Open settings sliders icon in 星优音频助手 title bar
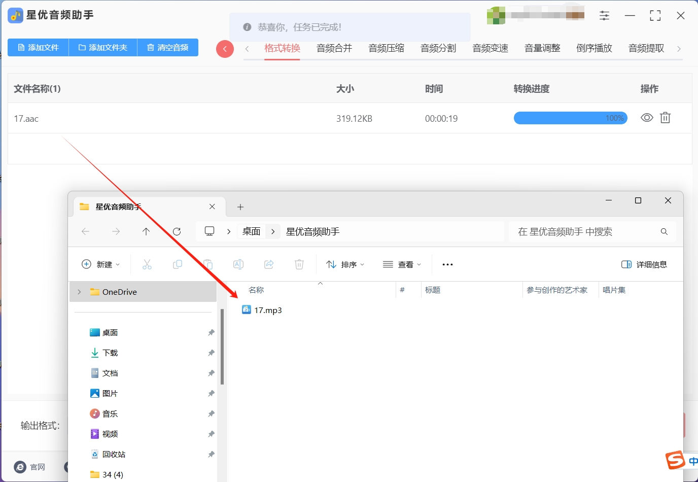 pyautogui.click(x=604, y=16)
